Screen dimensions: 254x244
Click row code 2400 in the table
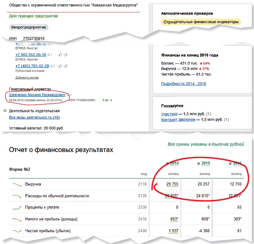click(x=142, y=231)
